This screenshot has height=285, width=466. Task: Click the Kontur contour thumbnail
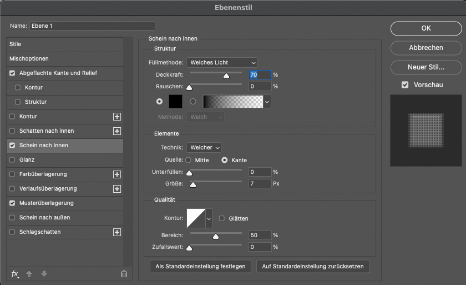[196, 218]
